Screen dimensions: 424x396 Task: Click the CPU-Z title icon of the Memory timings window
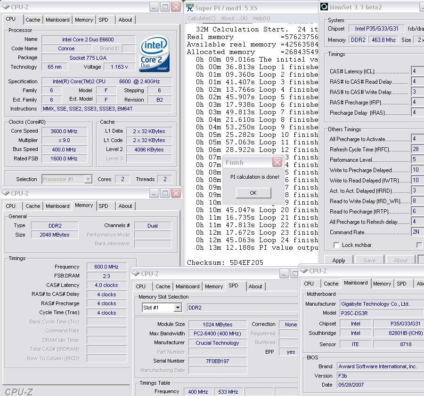pos(5,193)
